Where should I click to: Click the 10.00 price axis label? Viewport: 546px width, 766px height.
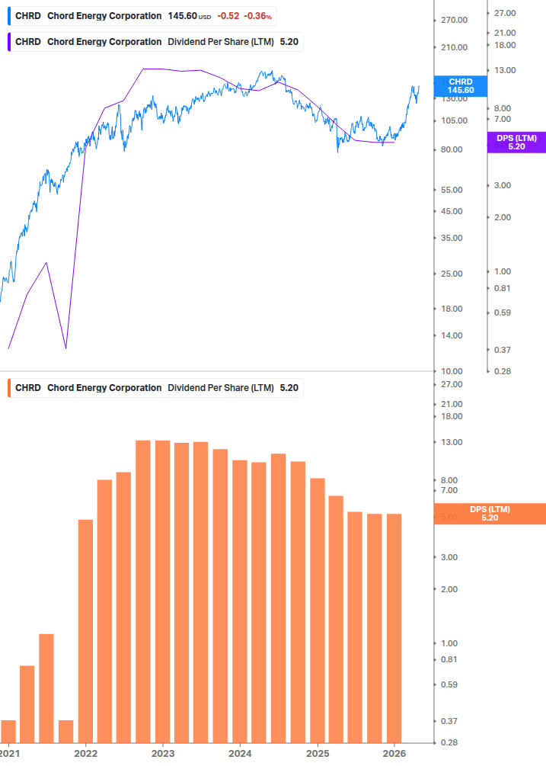(452, 371)
